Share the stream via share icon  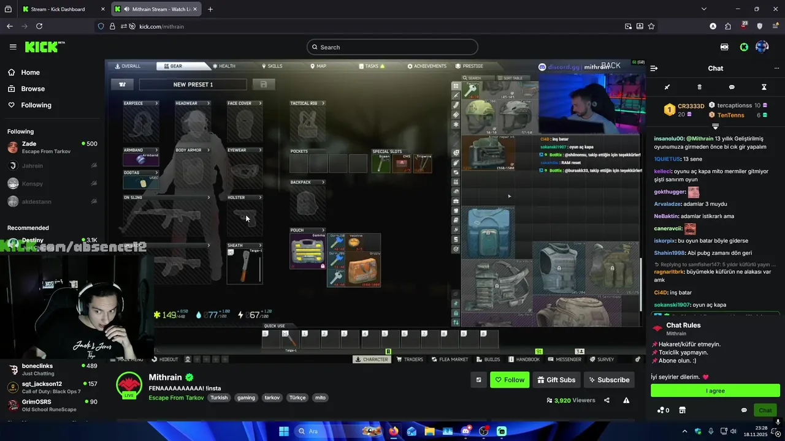(607, 400)
